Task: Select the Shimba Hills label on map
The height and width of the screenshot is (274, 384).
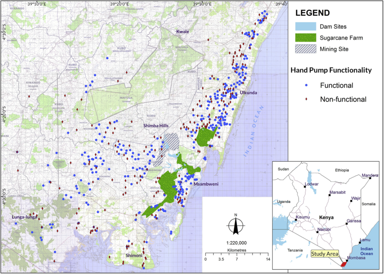Action: 157,126
